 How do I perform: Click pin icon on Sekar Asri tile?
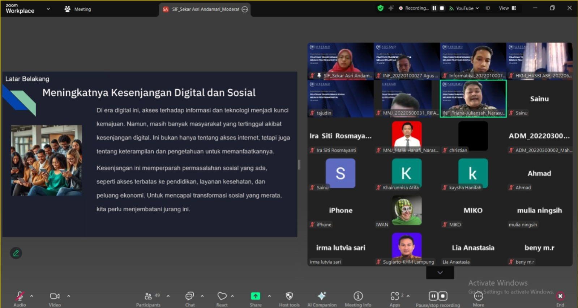(x=319, y=75)
